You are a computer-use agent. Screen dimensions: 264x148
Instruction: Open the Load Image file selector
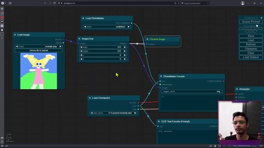tap(38, 46)
